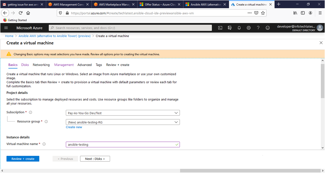Go to the browser home page icon
Viewport: 325px width, 173px height.
[28, 13]
